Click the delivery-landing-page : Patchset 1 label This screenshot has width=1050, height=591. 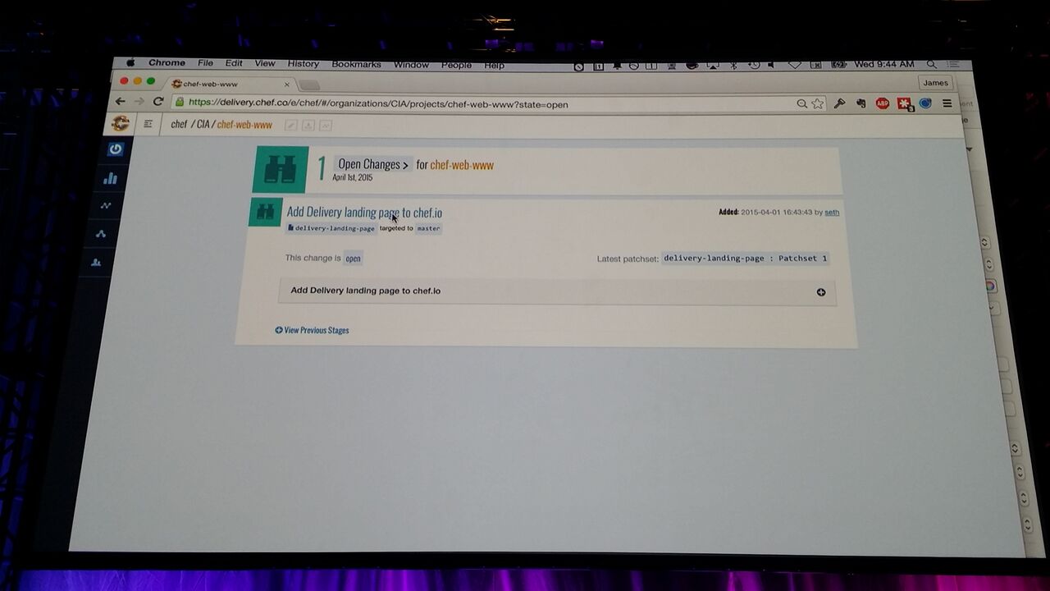(745, 258)
